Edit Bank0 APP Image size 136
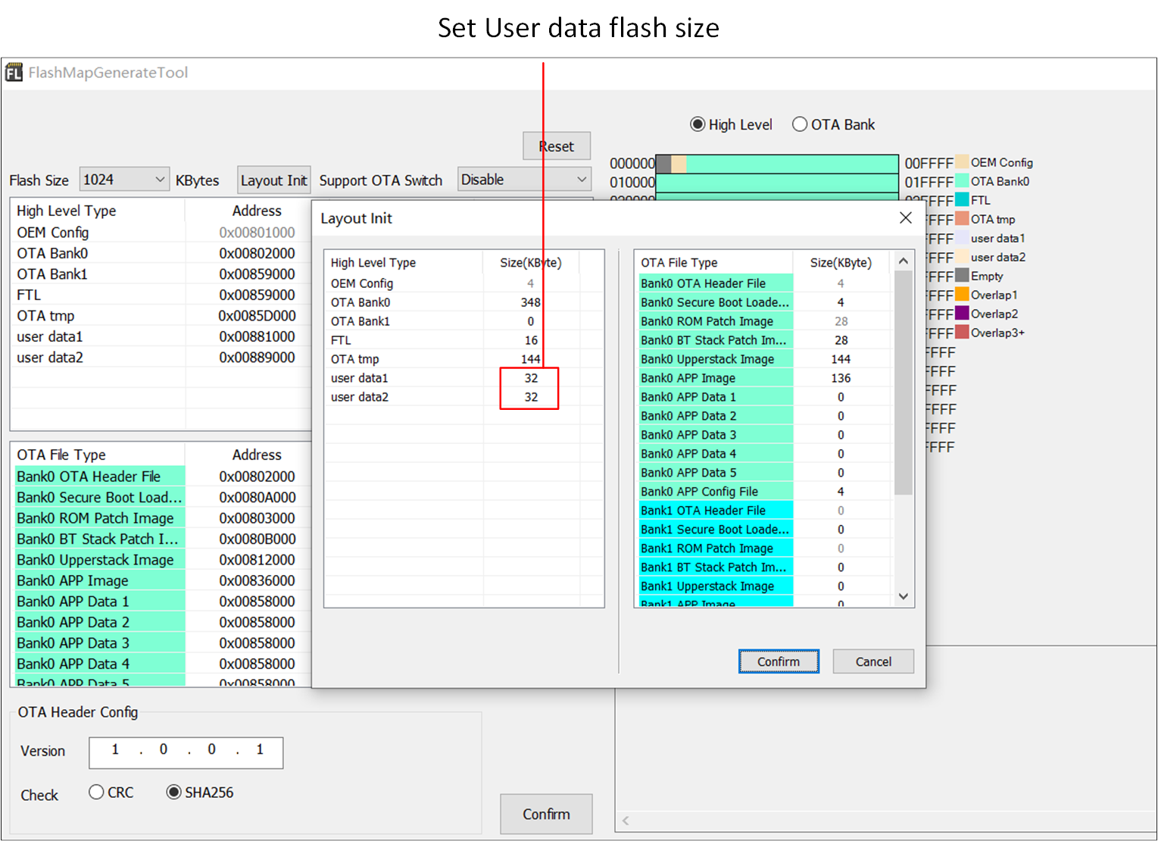 (x=841, y=378)
